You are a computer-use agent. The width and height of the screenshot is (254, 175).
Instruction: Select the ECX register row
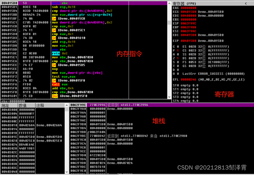[198, 12]
